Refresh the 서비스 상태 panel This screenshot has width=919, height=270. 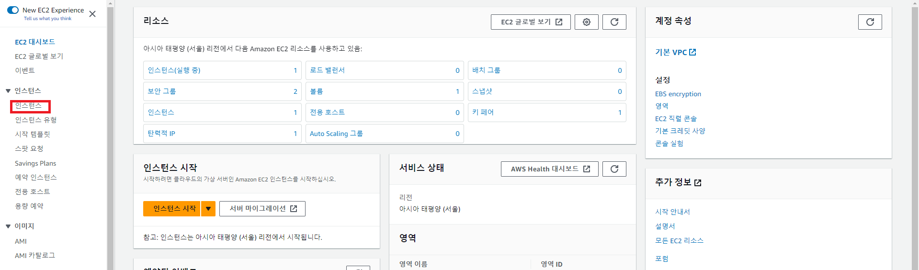tap(614, 169)
